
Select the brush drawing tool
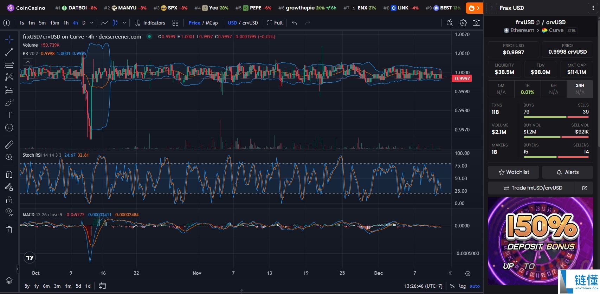(x=9, y=102)
